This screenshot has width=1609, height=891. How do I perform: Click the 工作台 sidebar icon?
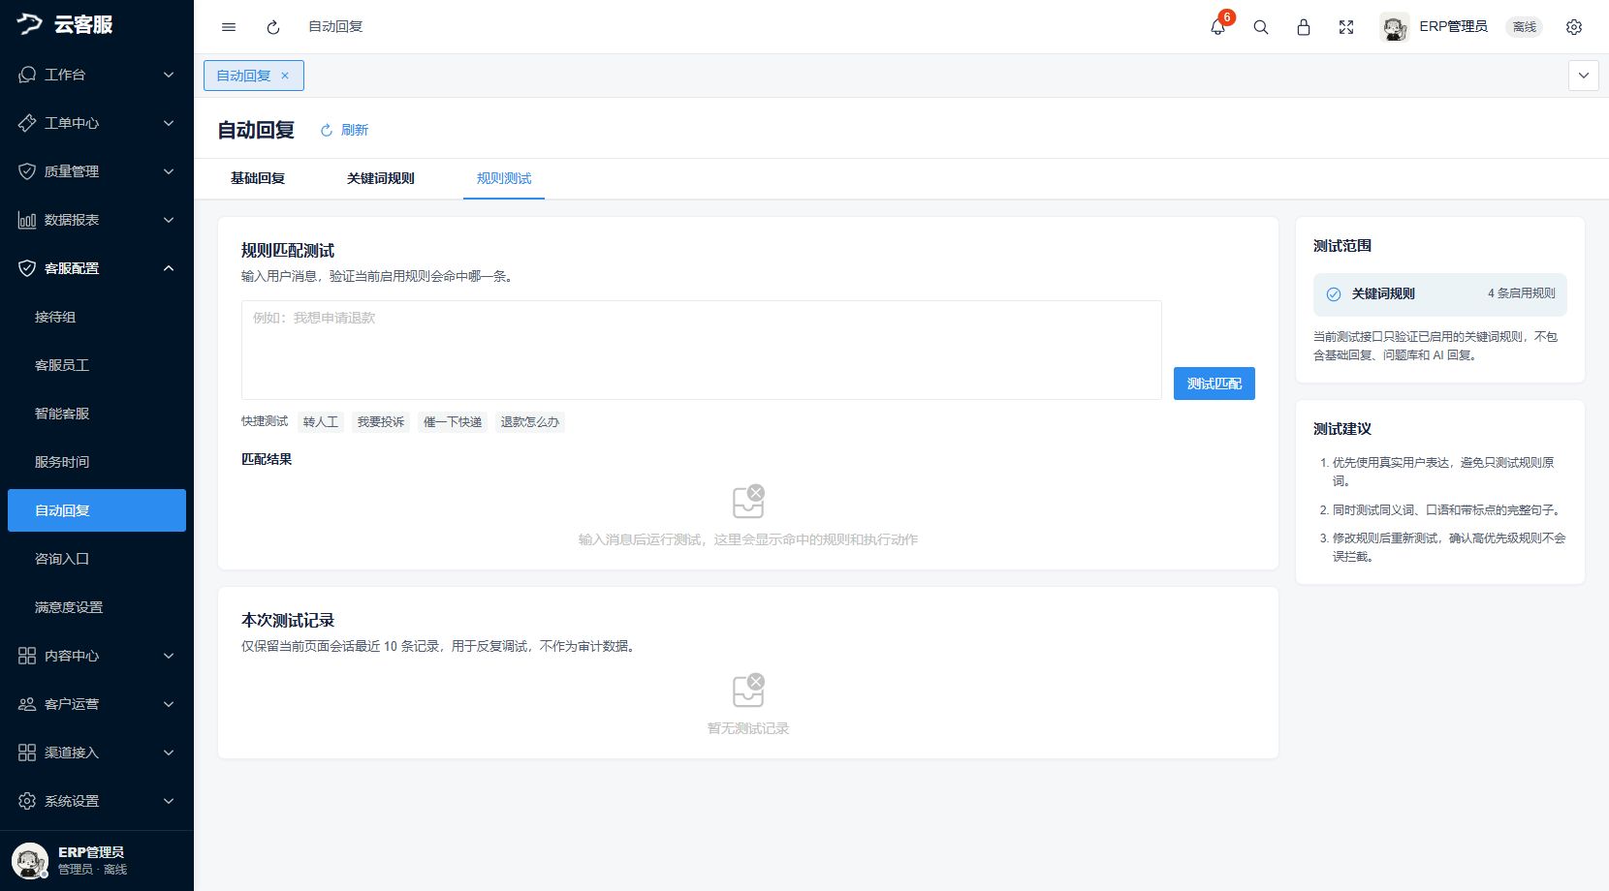point(27,75)
